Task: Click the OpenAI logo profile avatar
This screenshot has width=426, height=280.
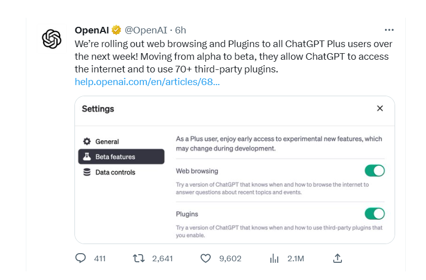Action: coord(52,39)
